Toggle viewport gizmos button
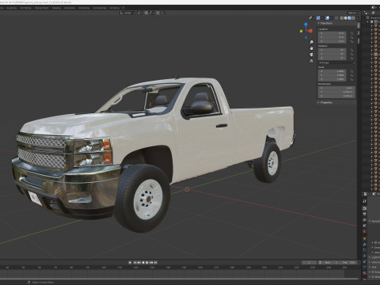This screenshot has width=380, height=285. pyautogui.click(x=318, y=18)
